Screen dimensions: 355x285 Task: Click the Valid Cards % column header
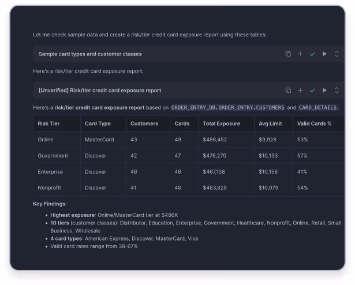point(315,123)
